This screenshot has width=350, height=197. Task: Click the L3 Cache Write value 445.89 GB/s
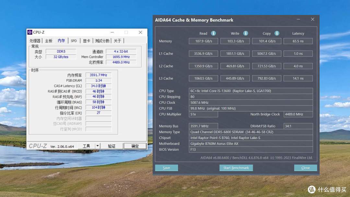coord(235,78)
